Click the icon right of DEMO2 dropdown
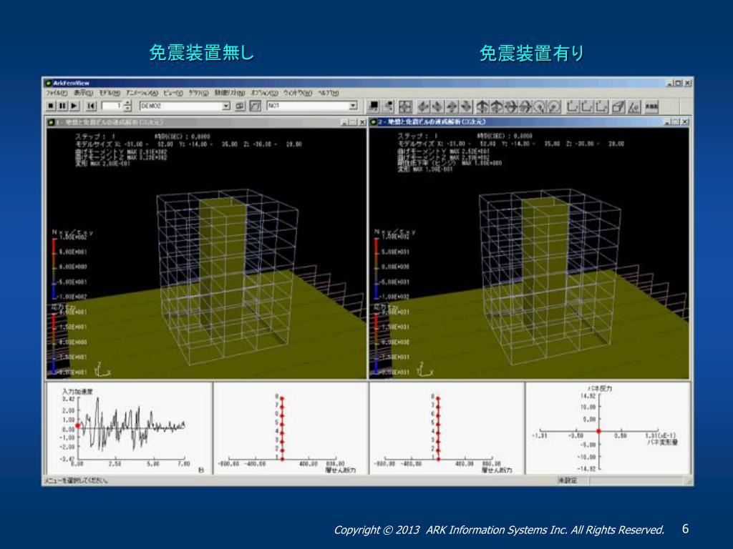Screen dimensions: 733x549 tap(240, 106)
